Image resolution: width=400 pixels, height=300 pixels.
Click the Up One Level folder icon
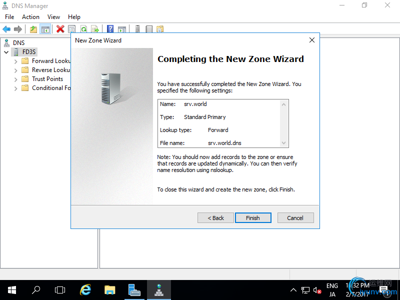click(x=33, y=29)
